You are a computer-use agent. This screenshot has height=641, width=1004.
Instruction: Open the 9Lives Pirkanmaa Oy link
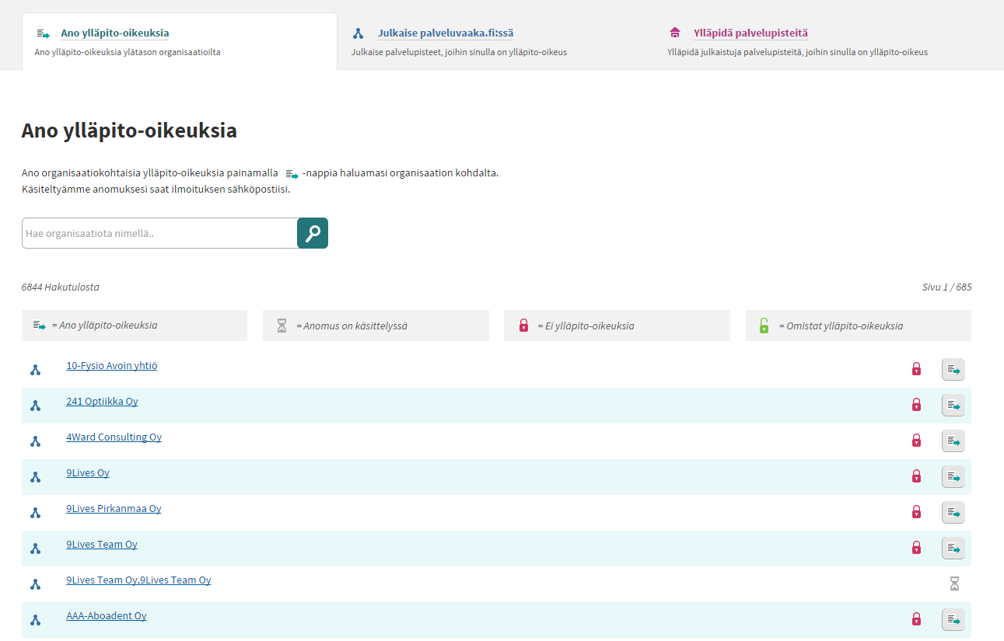[114, 508]
